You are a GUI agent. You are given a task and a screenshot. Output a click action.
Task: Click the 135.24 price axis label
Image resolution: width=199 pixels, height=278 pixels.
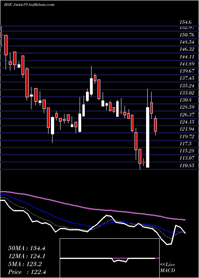point(187,86)
